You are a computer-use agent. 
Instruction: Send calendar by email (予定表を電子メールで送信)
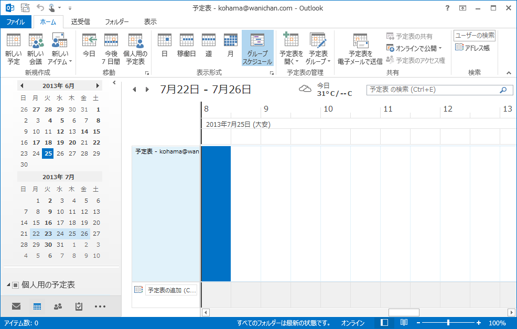coord(360,49)
